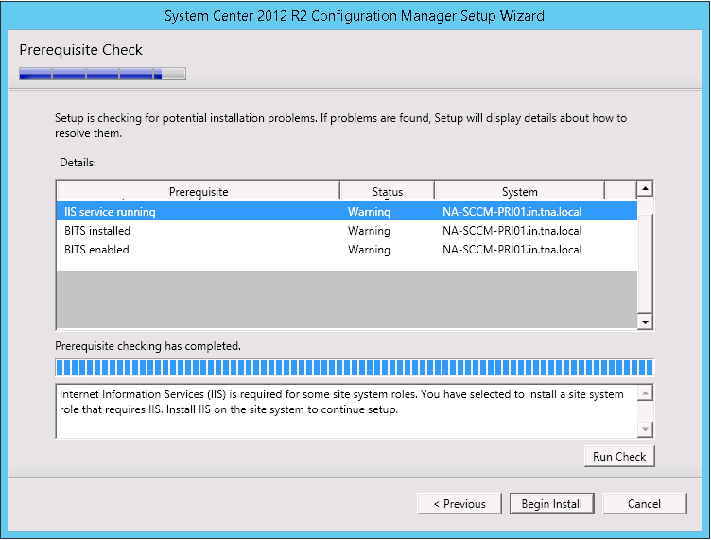Click the description box scroll down arrow
Screen dimensions: 711x540
pyautogui.click(x=645, y=429)
